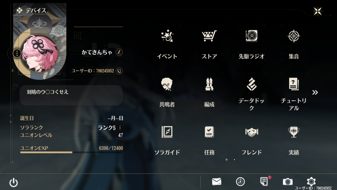Open the mail envelope icon

pyautogui.click(x=217, y=182)
